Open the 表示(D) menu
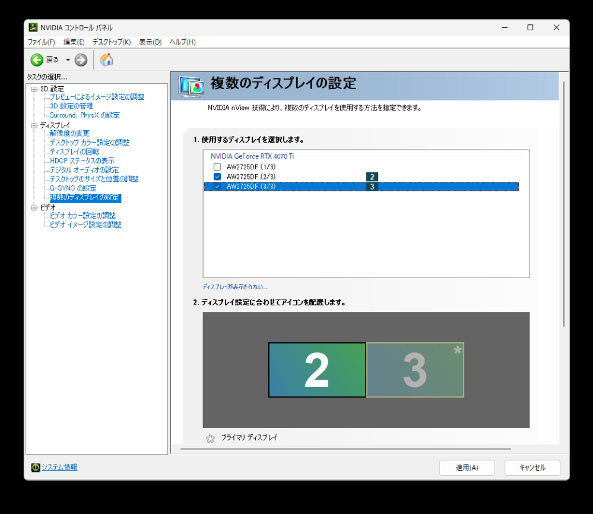The height and width of the screenshot is (514, 593). click(150, 42)
